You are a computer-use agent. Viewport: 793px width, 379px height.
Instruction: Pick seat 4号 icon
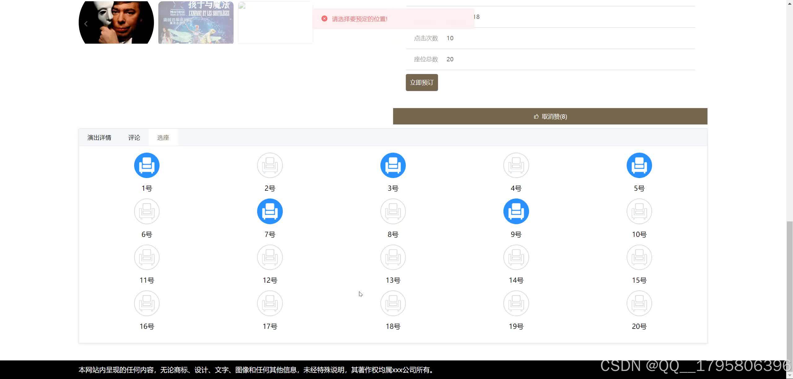pos(516,165)
